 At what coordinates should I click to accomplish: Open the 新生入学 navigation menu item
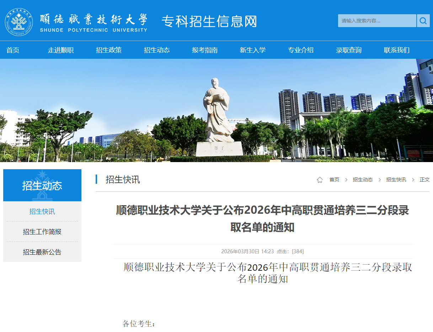[253, 50]
